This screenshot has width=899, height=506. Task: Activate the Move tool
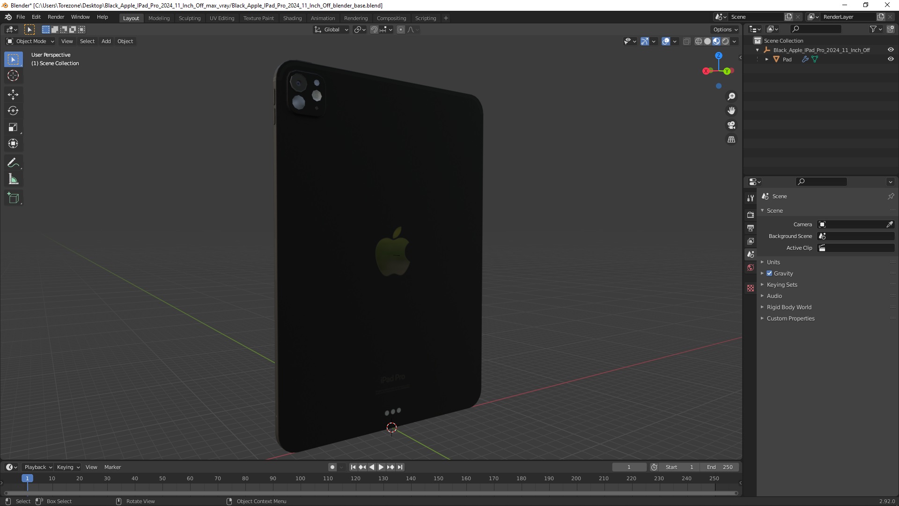click(13, 94)
